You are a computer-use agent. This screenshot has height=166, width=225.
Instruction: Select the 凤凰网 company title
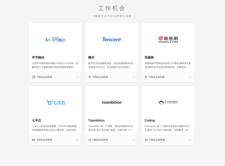[149, 58]
